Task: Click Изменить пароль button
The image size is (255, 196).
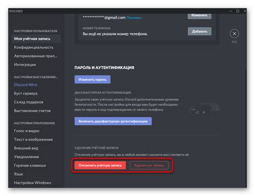Action: 93,79
